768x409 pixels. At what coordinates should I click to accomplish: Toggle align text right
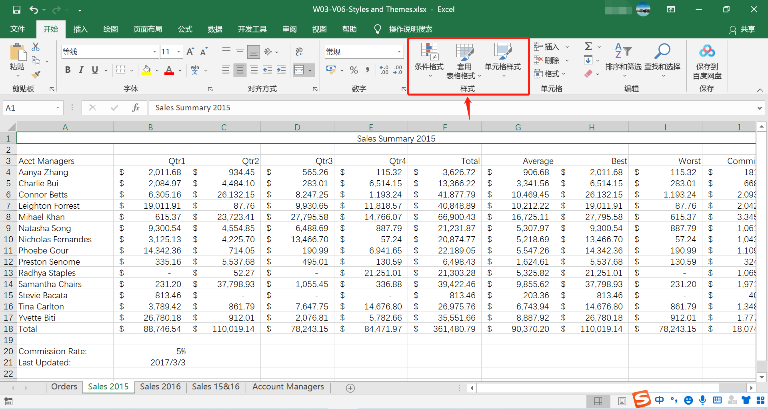[254, 70]
